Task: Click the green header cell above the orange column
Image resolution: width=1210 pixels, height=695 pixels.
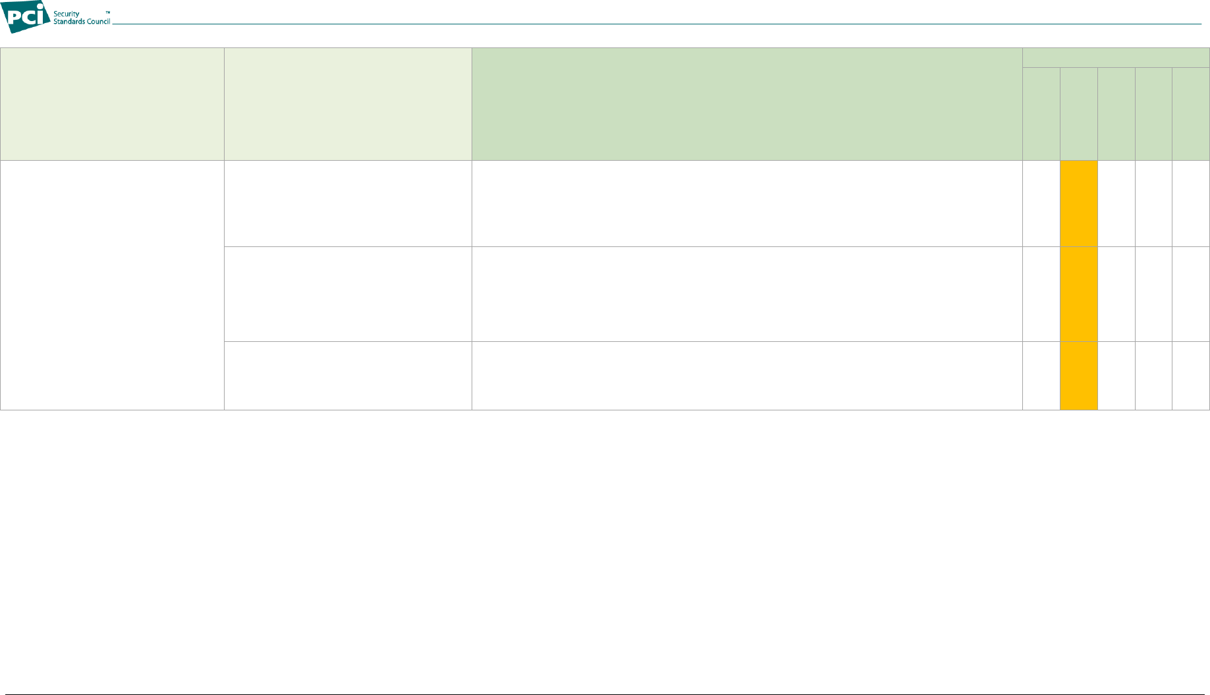Action: tap(1079, 114)
